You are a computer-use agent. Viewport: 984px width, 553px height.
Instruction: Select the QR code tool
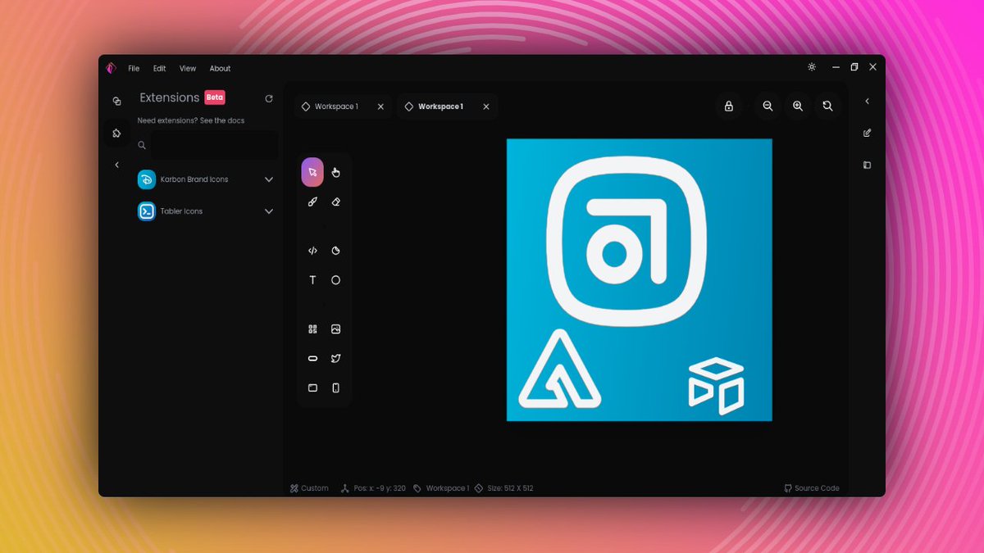click(312, 329)
